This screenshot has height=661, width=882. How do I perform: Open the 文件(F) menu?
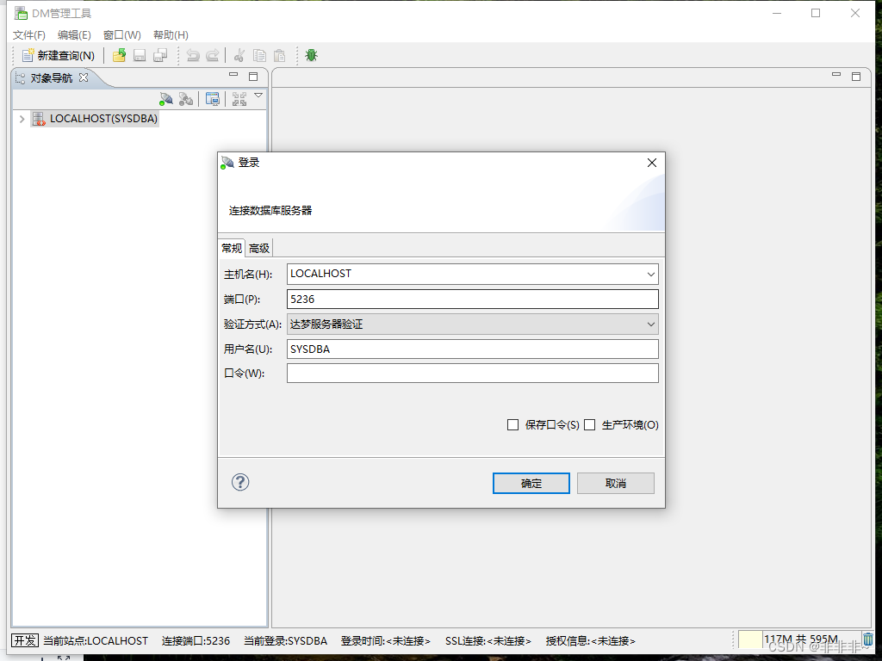[x=29, y=34]
